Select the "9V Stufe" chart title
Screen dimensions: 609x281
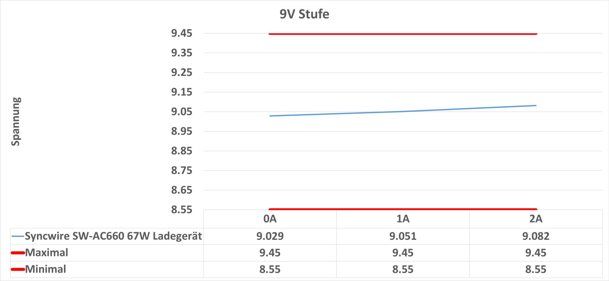coord(304,14)
